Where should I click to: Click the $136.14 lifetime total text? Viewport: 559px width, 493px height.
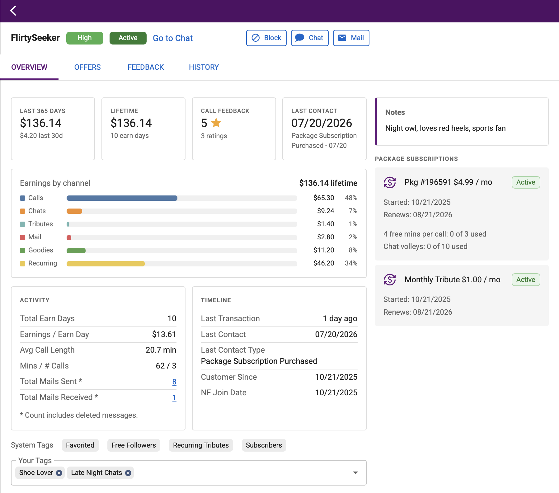pyautogui.click(x=328, y=183)
